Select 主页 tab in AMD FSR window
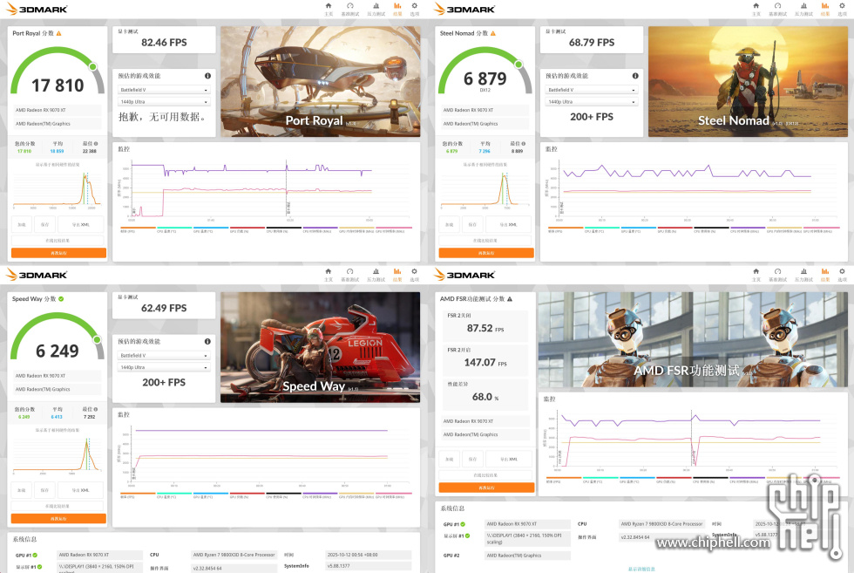 tap(756, 276)
